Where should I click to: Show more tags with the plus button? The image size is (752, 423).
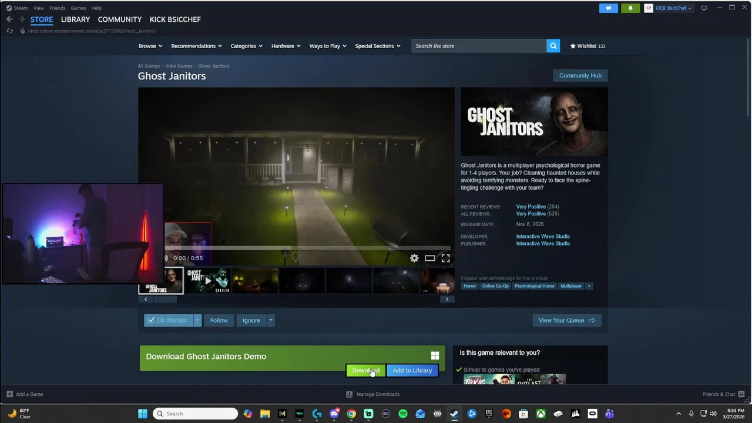tap(589, 286)
